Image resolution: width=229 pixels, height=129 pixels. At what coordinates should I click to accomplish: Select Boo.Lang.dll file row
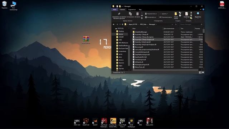tap(168, 47)
